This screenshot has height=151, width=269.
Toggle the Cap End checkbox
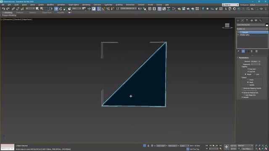[248, 72]
